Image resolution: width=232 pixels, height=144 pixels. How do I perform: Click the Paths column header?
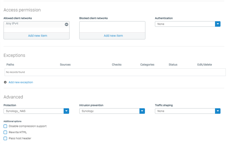tap(10, 65)
